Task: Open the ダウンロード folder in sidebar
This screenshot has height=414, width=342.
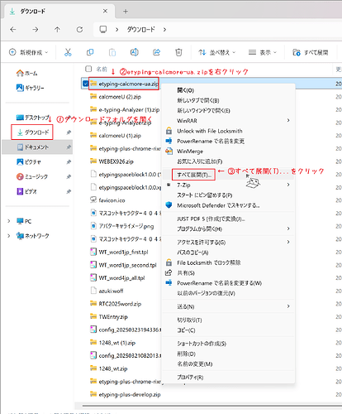Action: (x=32, y=132)
